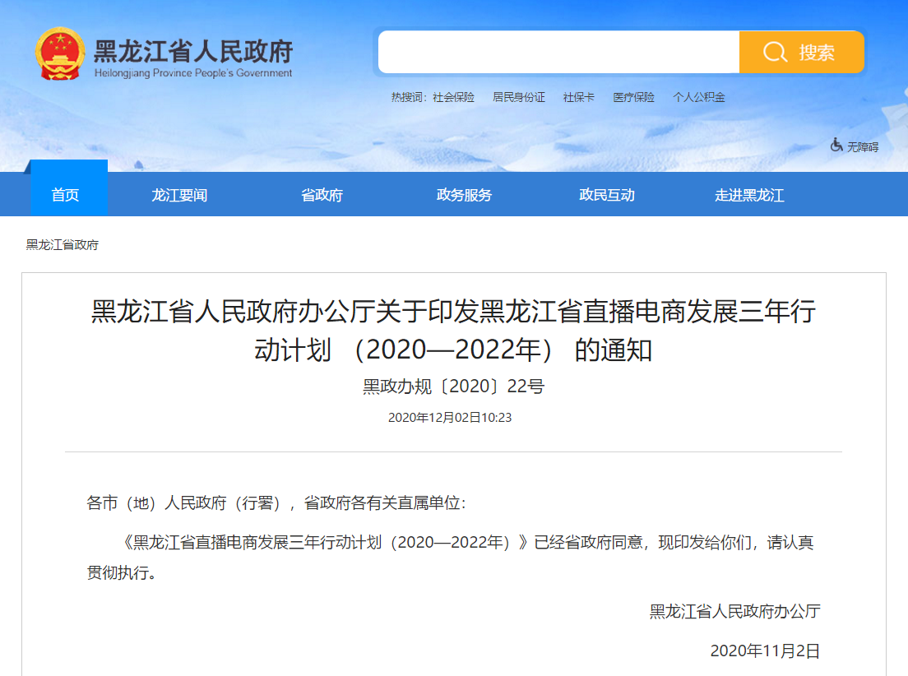Screen dimensions: 908x676
Task: Click the national emblem logo
Action: pyautogui.click(x=59, y=53)
